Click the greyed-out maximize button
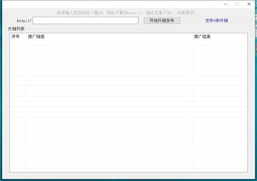The height and width of the screenshot is (181, 257). coord(237,4)
